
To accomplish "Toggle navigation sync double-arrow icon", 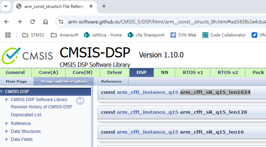I will coord(80,101).
